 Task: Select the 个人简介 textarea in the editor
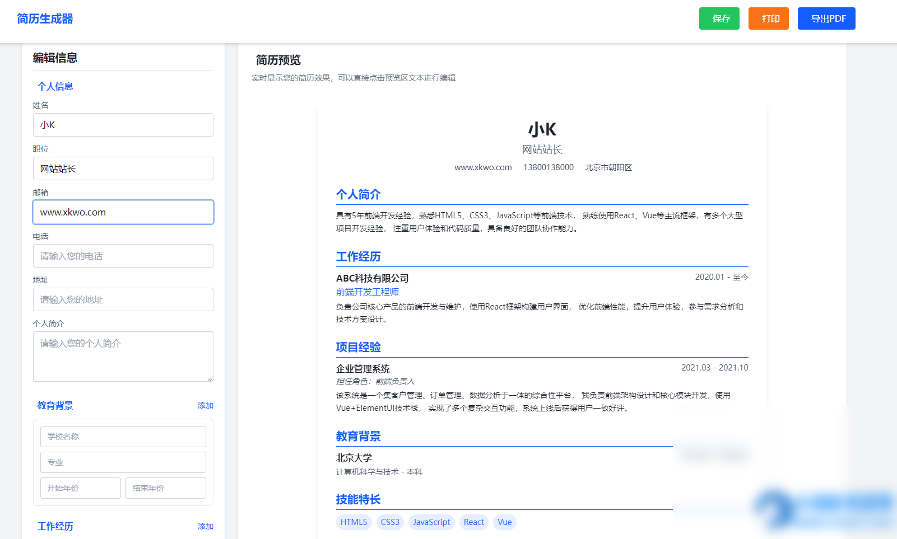(123, 356)
